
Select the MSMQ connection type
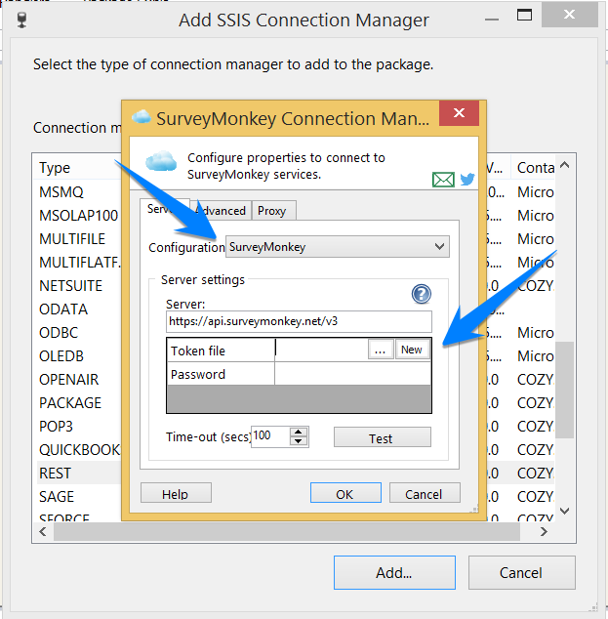pos(61,192)
